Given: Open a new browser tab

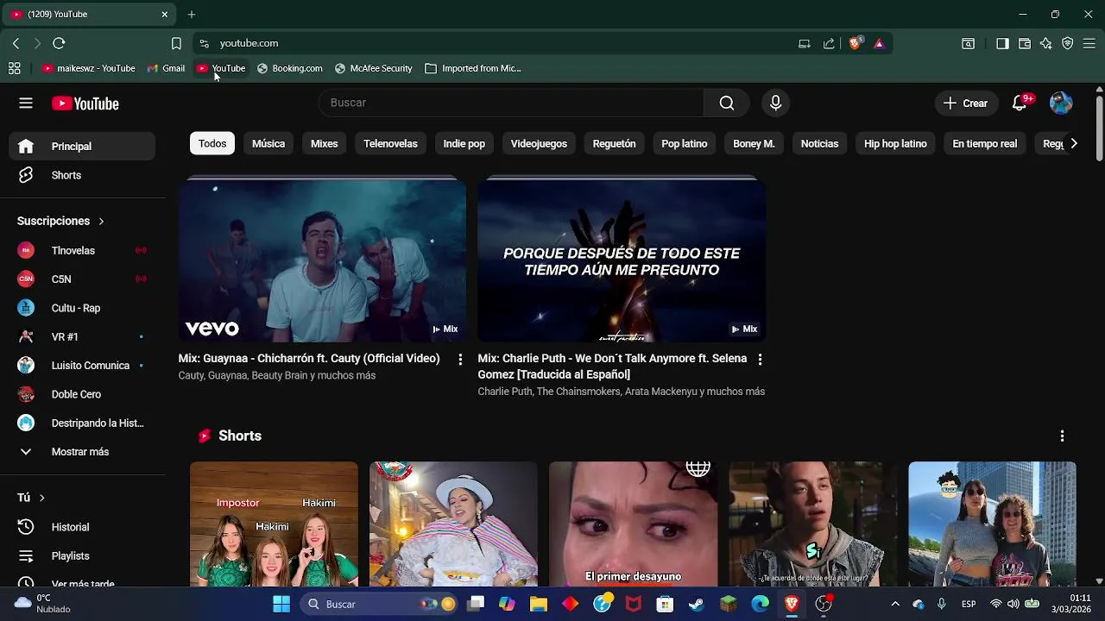Looking at the screenshot, I should (192, 15).
